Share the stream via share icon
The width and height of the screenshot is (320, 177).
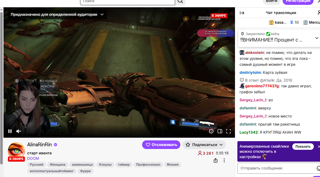pos(216,160)
